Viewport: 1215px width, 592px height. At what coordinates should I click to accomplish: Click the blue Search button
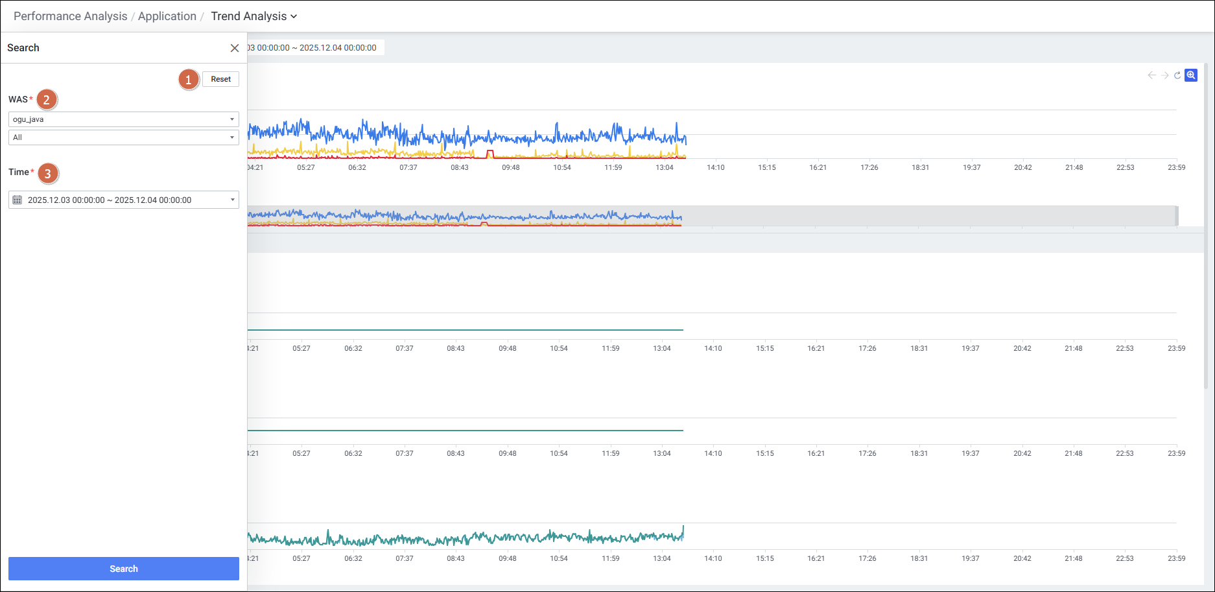tap(123, 569)
